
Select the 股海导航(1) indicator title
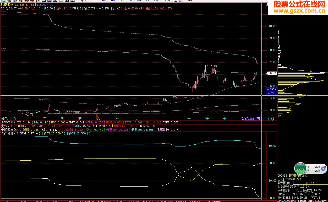click(x=13, y=130)
